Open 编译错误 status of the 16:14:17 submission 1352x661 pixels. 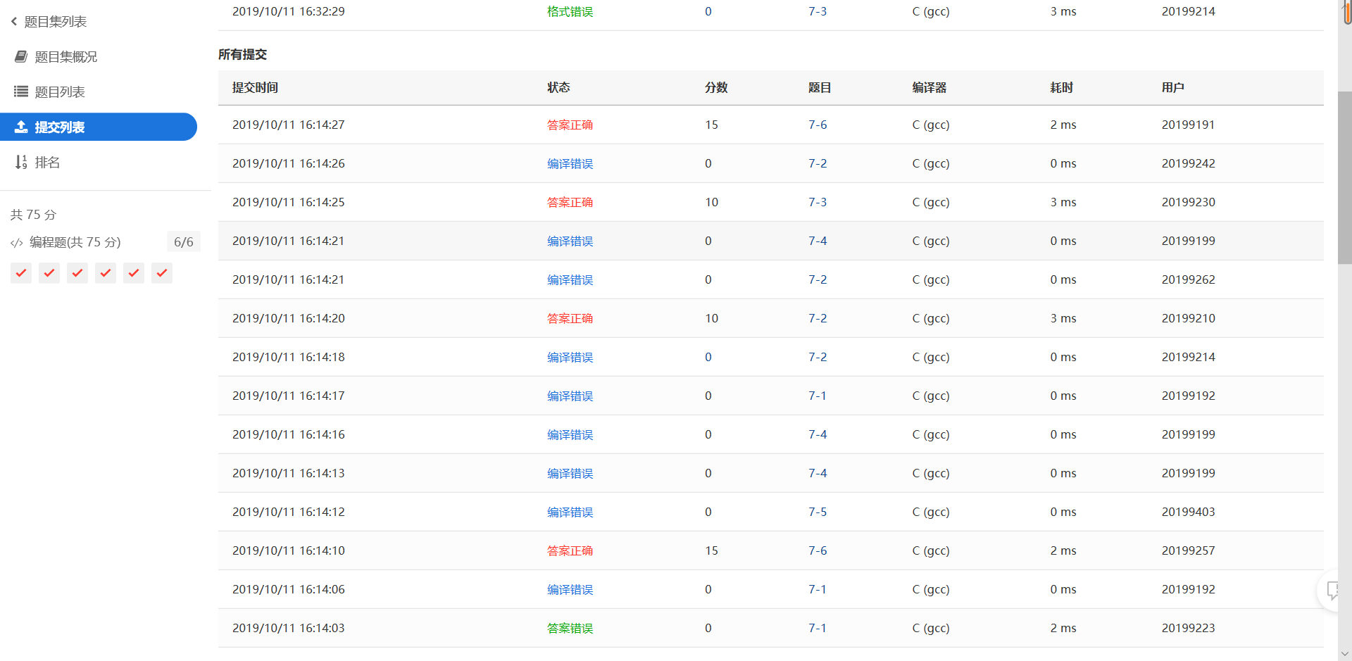point(570,396)
